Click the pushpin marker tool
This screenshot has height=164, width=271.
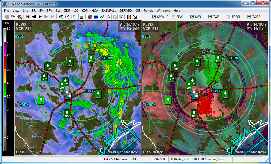point(102,17)
